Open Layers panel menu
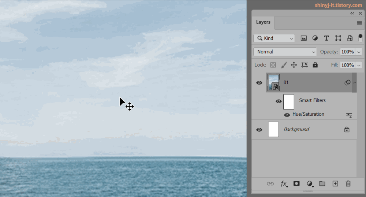The width and height of the screenshot is (366, 197). click(x=359, y=23)
